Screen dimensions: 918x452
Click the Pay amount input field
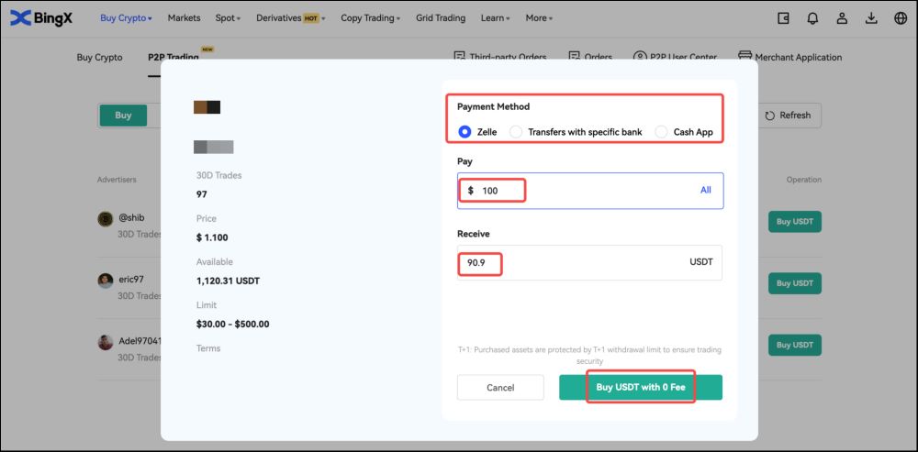(x=578, y=191)
